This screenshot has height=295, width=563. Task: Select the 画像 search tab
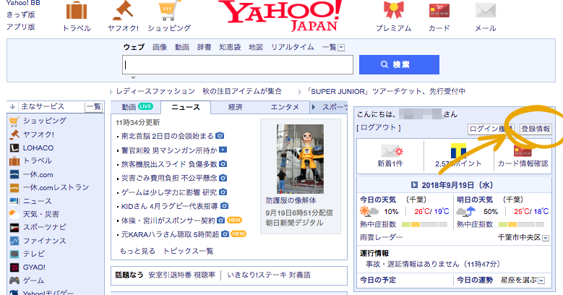(160, 47)
